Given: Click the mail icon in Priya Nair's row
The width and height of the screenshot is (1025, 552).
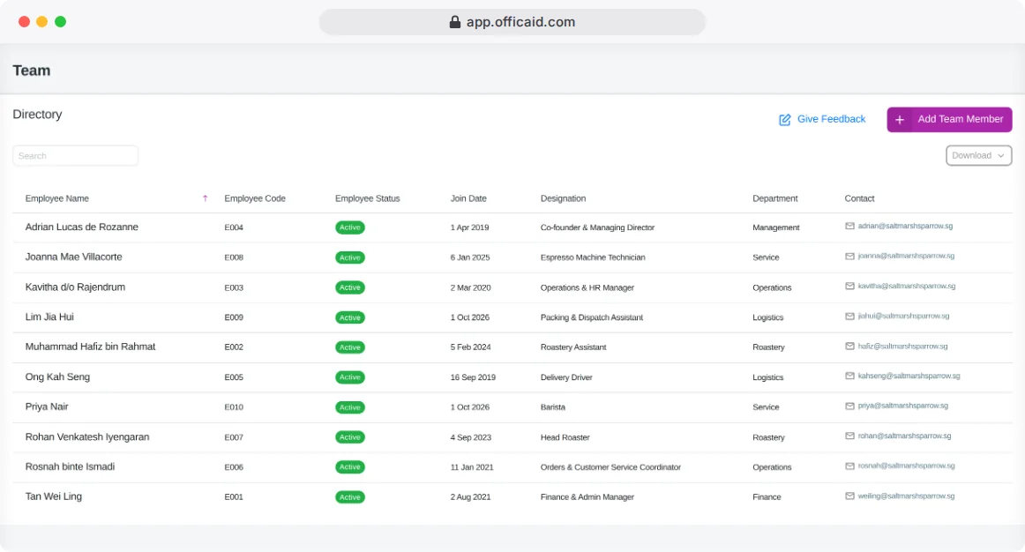Looking at the screenshot, I should point(849,406).
